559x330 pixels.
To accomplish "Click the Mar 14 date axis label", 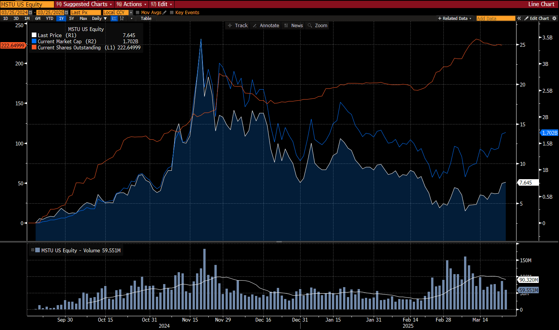I will [x=480, y=320].
